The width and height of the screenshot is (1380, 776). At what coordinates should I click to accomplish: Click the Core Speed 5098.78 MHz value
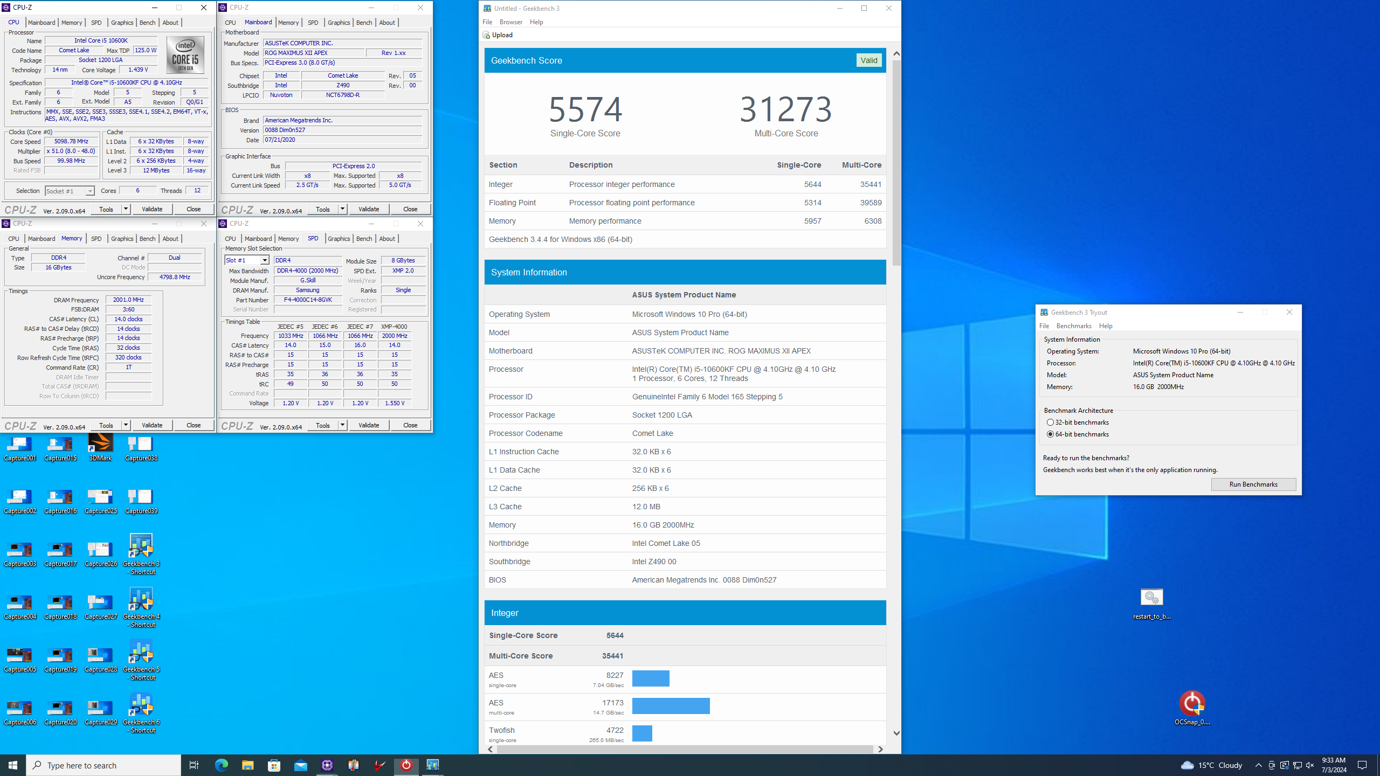pyautogui.click(x=71, y=141)
